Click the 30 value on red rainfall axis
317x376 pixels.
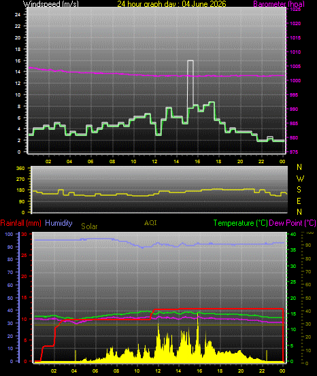point(24,234)
